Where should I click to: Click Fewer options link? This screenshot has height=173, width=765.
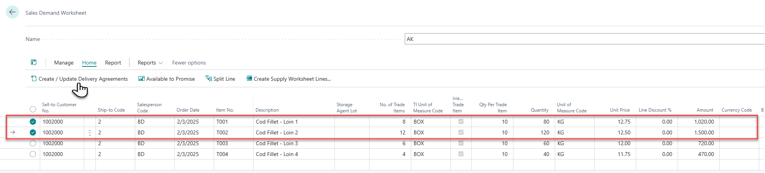pos(189,63)
